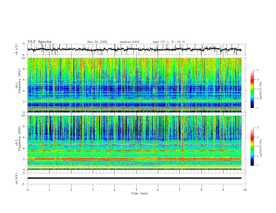The width and height of the screenshot is (276, 213).
Task: Click the ch.3 voltage trace
Action: pyautogui.click(x=134, y=178)
